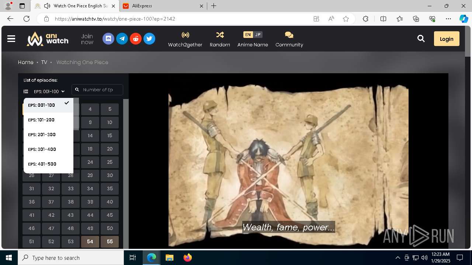Click the episode list scrollbar
The height and width of the screenshot is (265, 472).
pyautogui.click(x=126, y=174)
